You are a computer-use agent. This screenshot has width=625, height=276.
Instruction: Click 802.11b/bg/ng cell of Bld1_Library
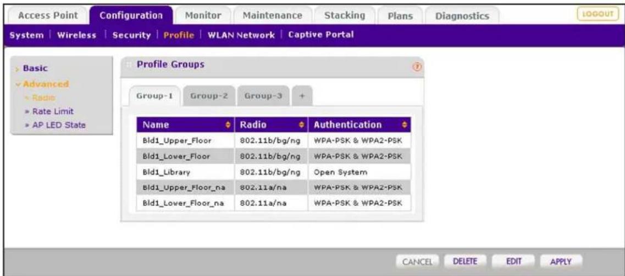pos(271,172)
